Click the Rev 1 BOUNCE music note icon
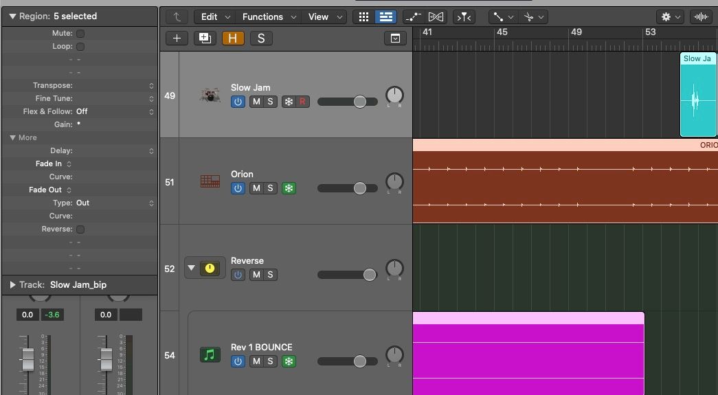This screenshot has width=718, height=395. (210, 354)
